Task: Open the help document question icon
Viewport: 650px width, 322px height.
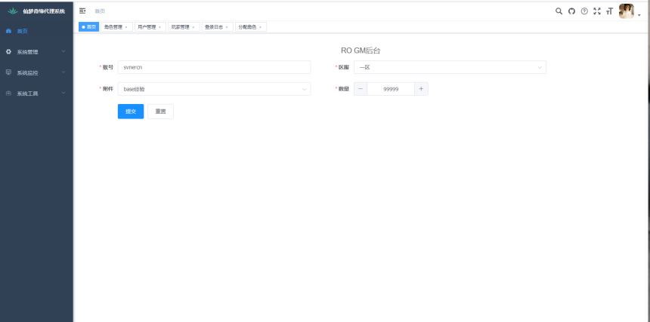Action: [x=584, y=11]
